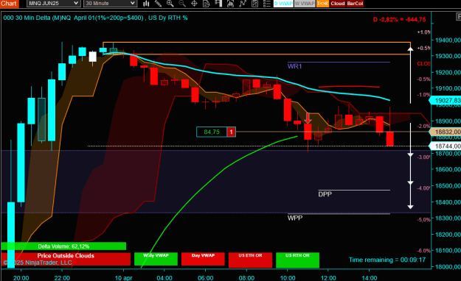Click the framed chart toolbar icon
Screen dimensions: 461x281
click(x=254, y=4)
